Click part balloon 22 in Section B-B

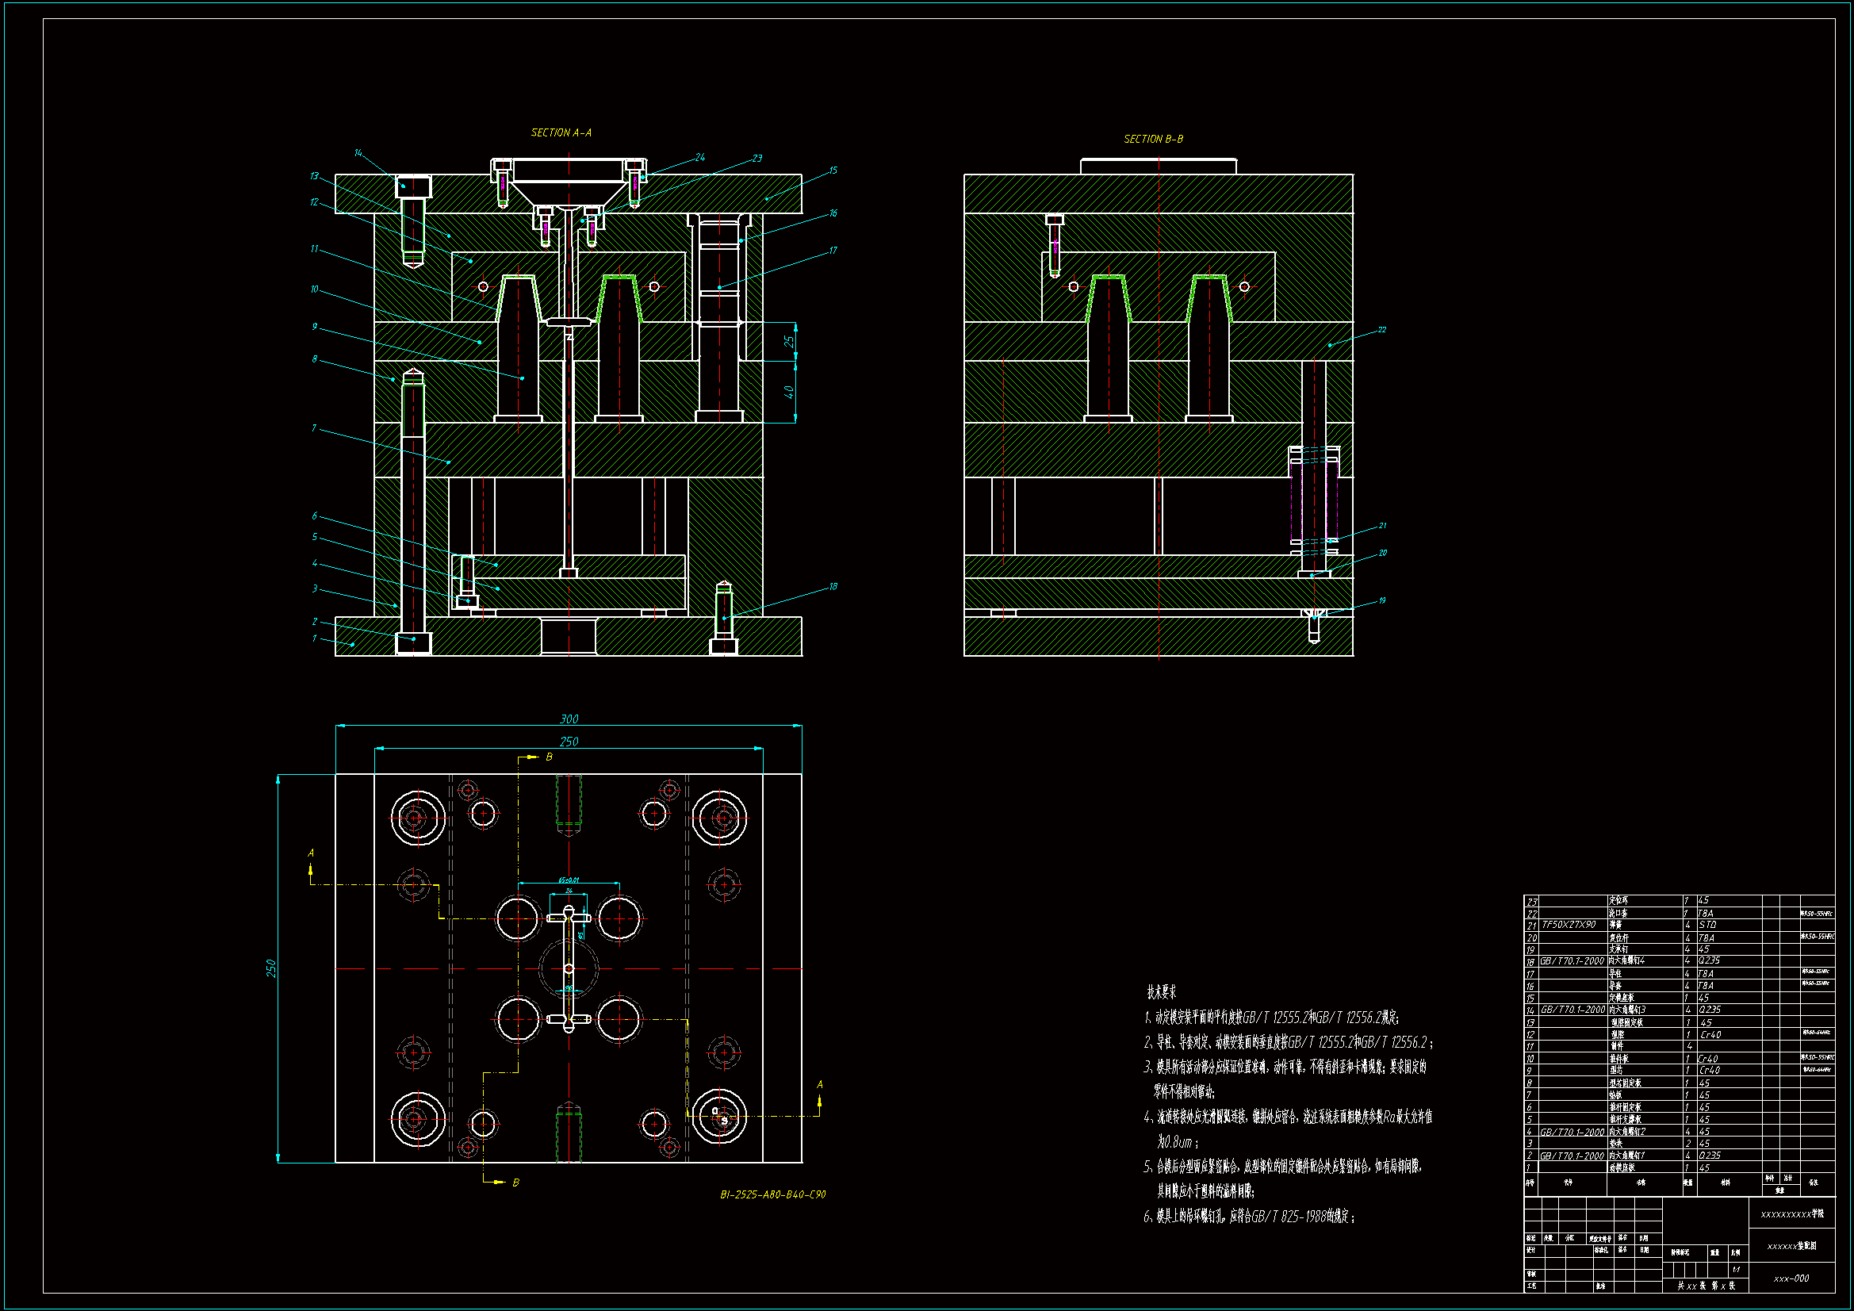point(1381,330)
